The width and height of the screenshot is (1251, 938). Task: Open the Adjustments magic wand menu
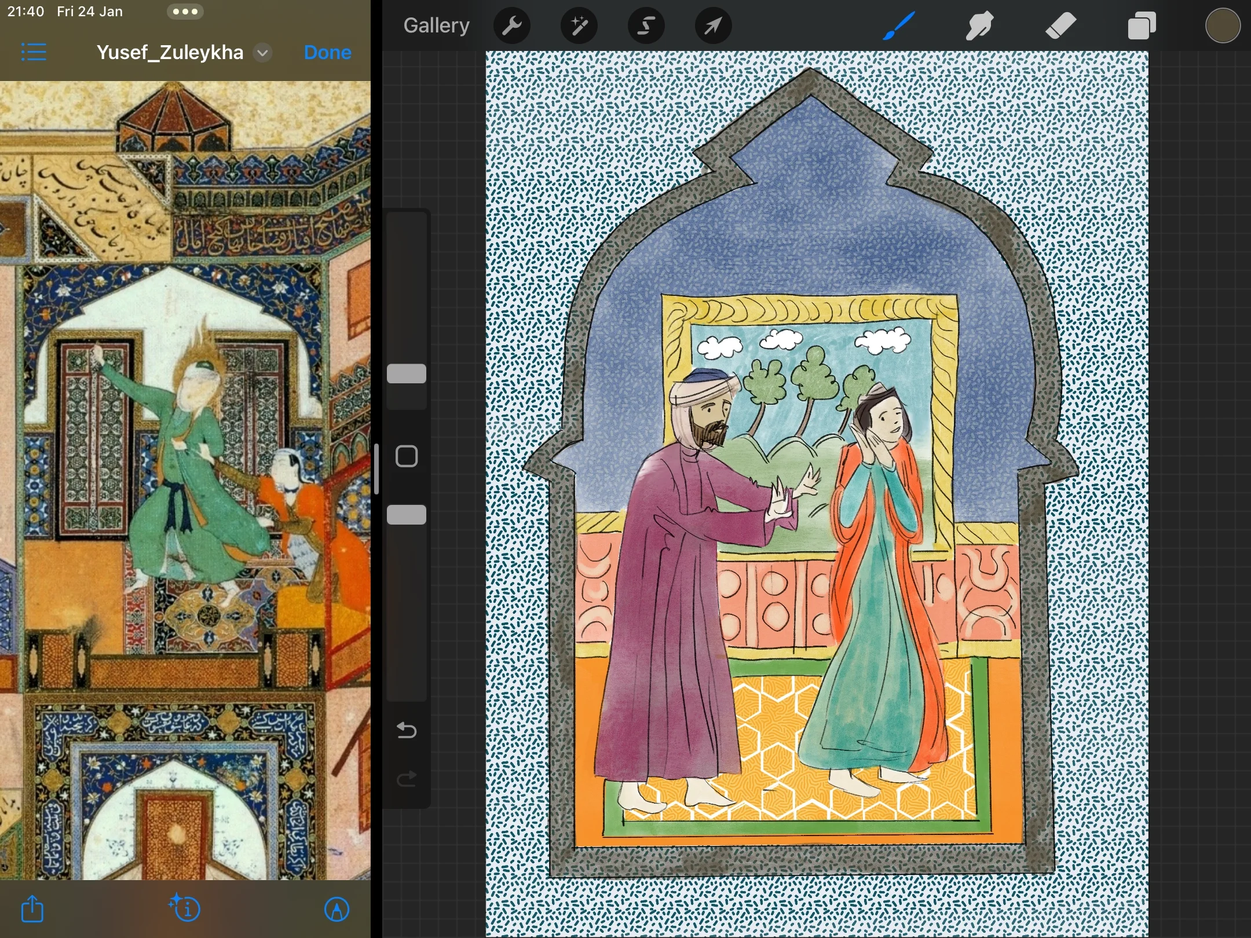pyautogui.click(x=579, y=26)
